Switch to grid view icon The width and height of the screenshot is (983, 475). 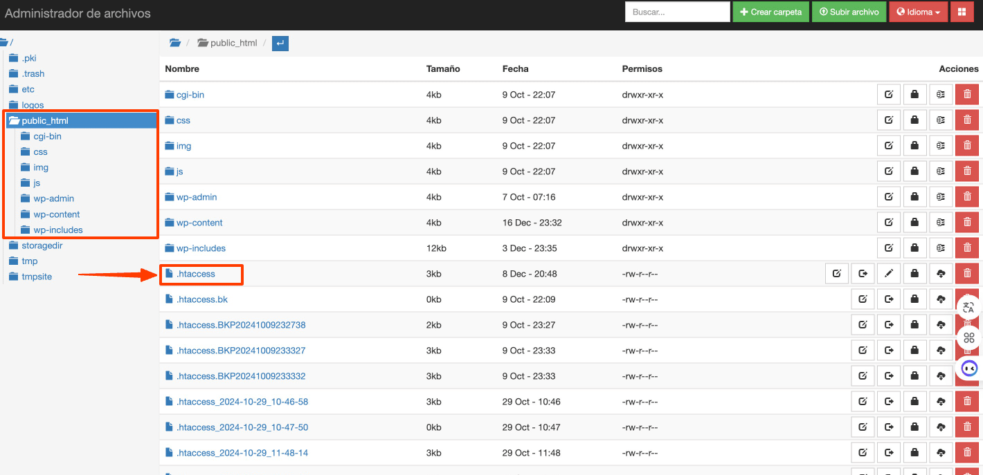click(962, 12)
